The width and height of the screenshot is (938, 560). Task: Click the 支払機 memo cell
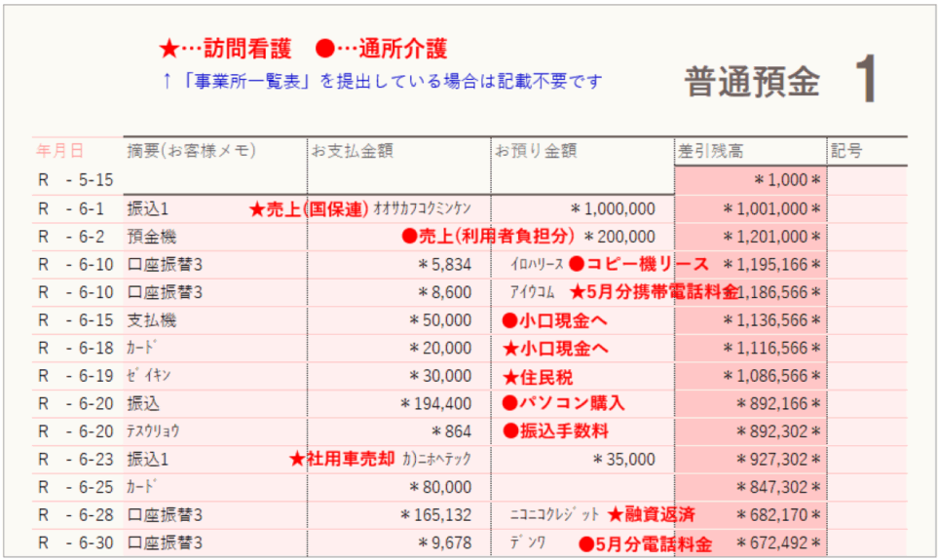coord(151,320)
